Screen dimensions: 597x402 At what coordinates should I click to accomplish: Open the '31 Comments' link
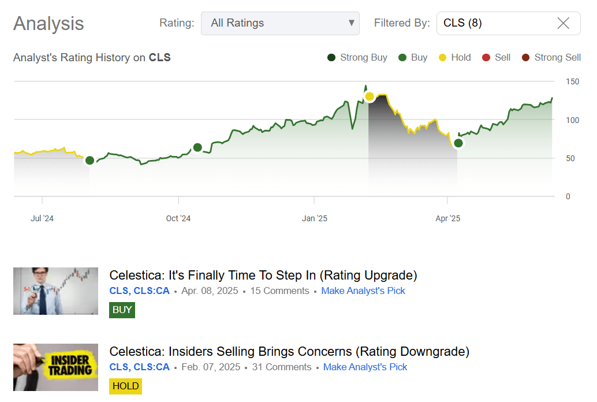pyautogui.click(x=282, y=367)
